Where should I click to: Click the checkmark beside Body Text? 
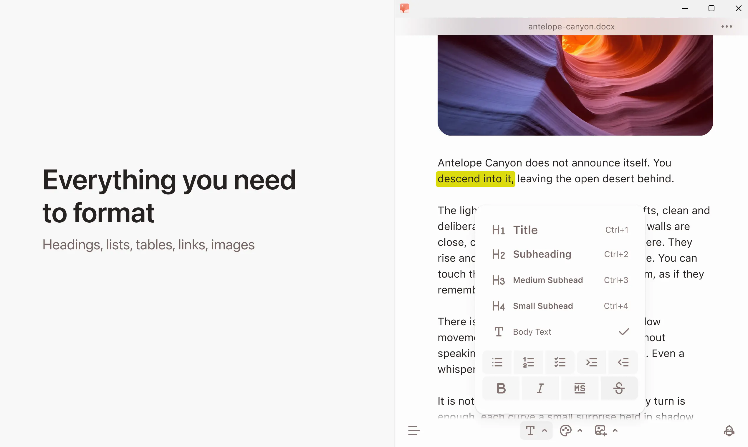click(624, 332)
